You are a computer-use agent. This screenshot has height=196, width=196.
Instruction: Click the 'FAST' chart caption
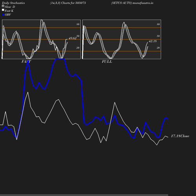coord(26,62)
